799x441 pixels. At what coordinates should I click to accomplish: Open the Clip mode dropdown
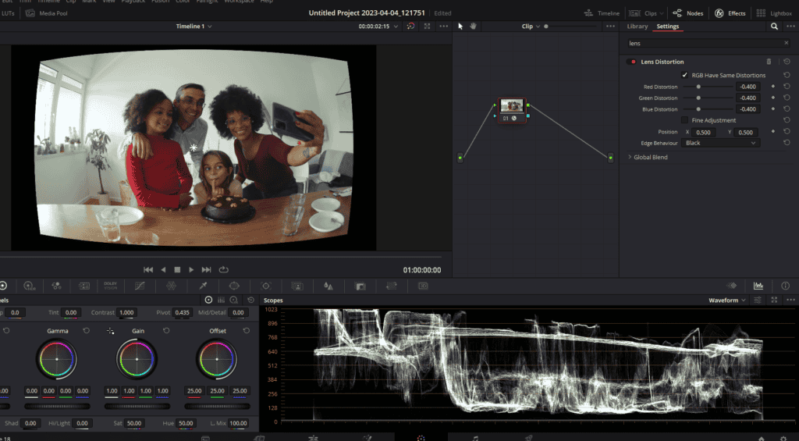click(x=531, y=27)
